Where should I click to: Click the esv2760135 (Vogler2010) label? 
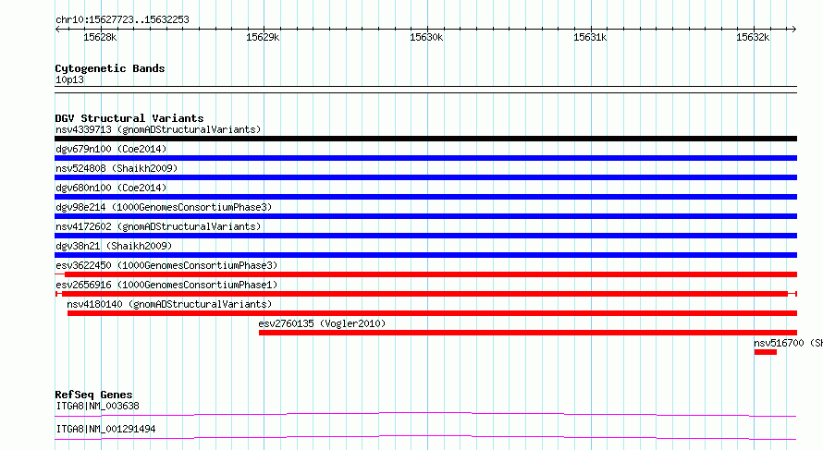click(322, 323)
